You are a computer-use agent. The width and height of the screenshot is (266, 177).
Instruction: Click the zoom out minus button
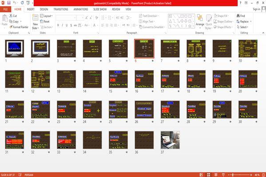229,175
